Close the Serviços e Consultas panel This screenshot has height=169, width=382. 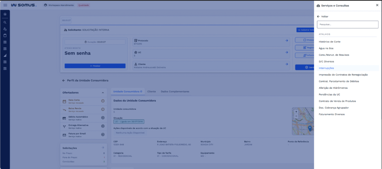(377, 5)
